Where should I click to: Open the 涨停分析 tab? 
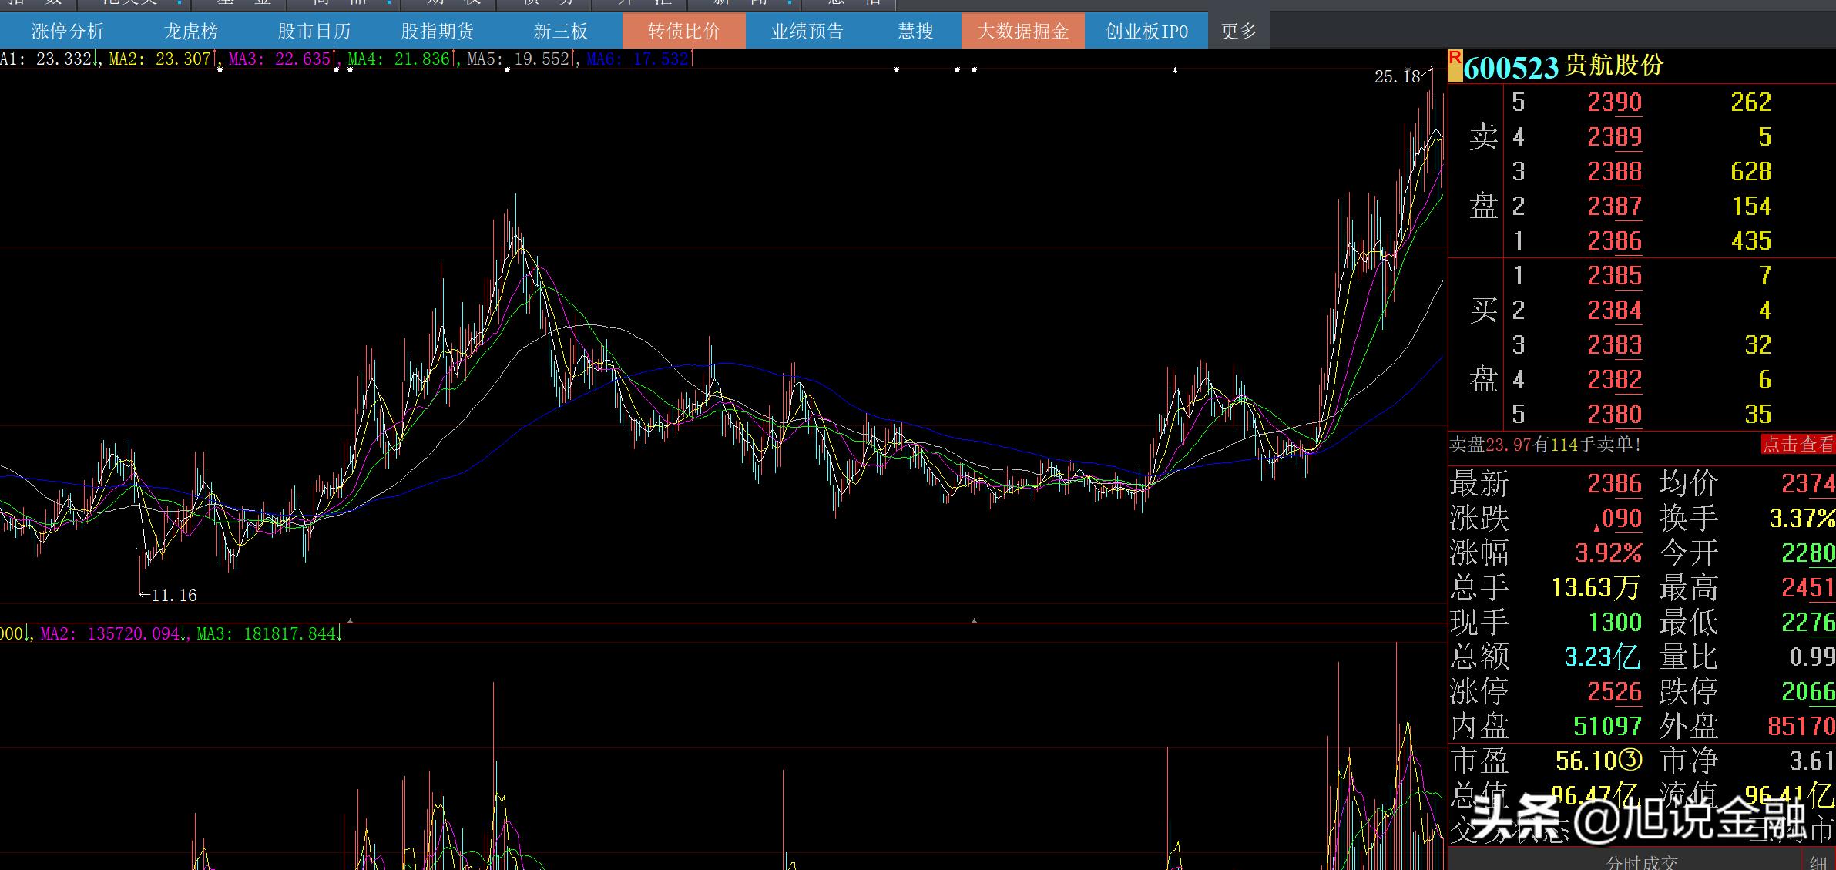coord(68,31)
